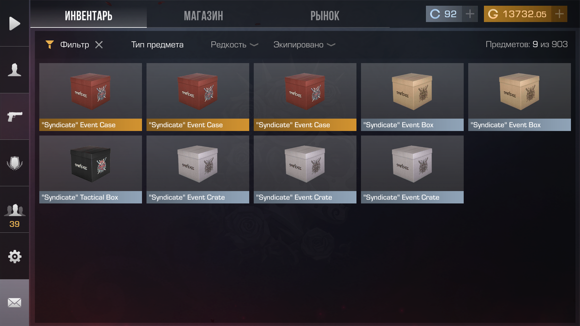580x326 pixels.
Task: Expand the Экипировано dropdown
Action: 304,45
